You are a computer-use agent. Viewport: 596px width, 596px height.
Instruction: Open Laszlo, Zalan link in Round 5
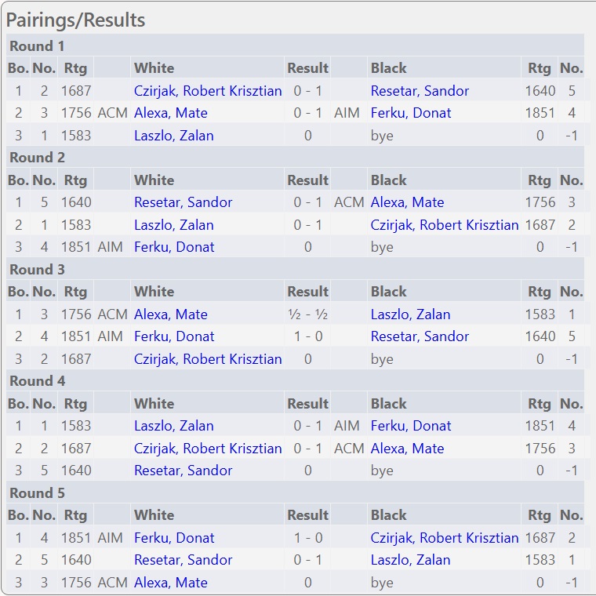click(x=410, y=560)
